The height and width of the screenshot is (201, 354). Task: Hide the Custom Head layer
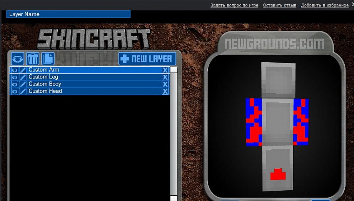click(14, 91)
